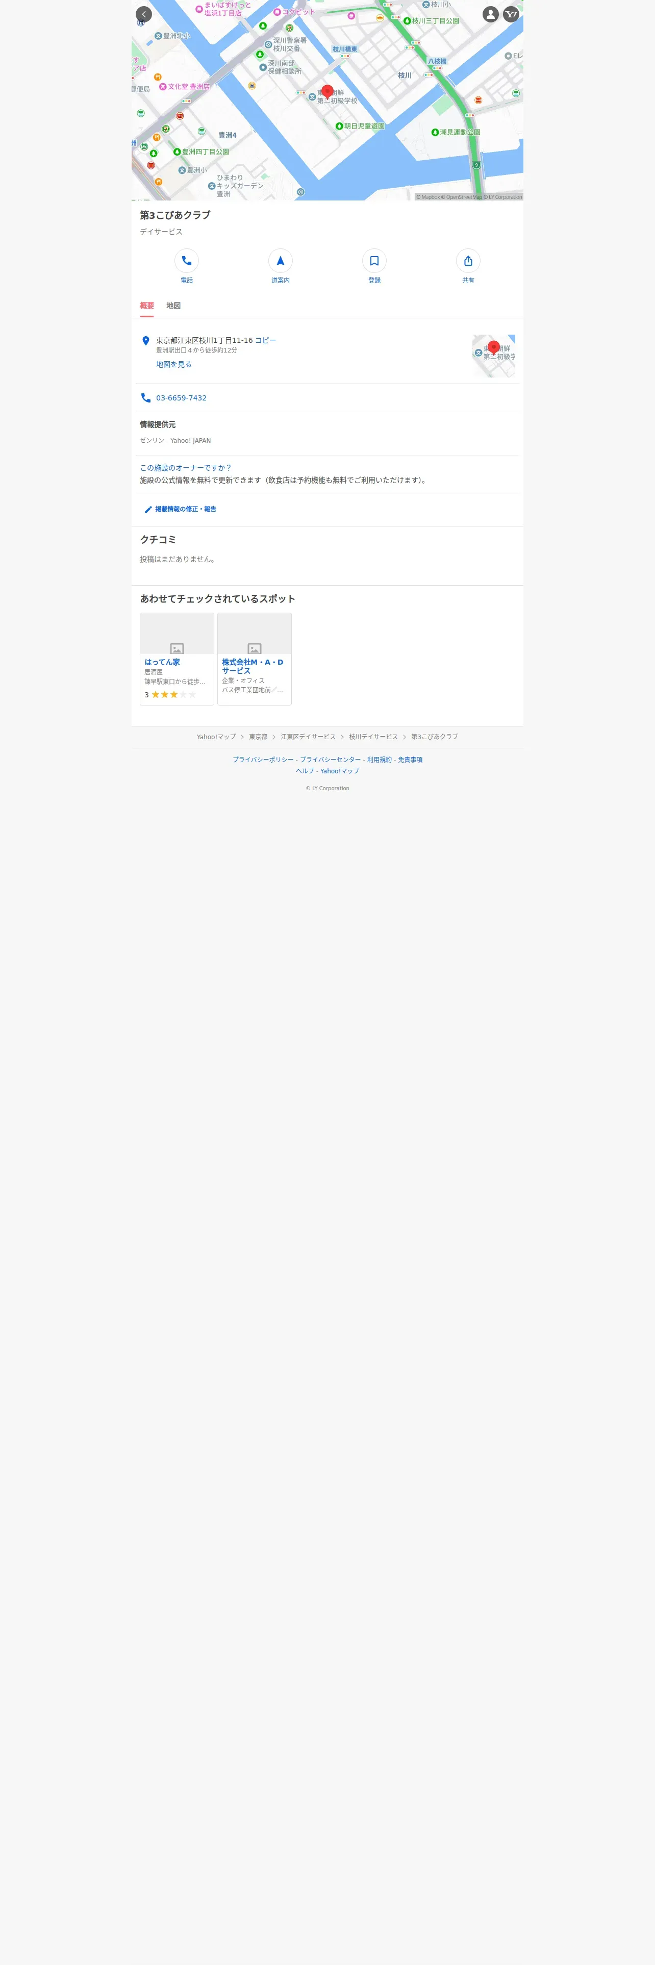This screenshot has width=655, height=1965.
Task: Tap the back arrow button on map
Action: [x=143, y=14]
